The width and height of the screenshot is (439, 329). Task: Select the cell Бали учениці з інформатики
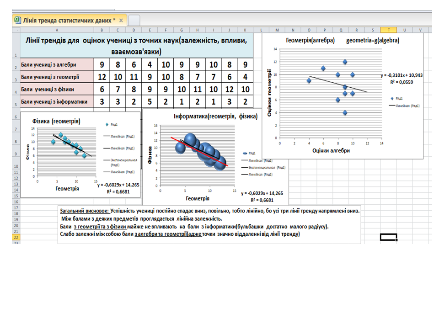[x=57, y=101]
